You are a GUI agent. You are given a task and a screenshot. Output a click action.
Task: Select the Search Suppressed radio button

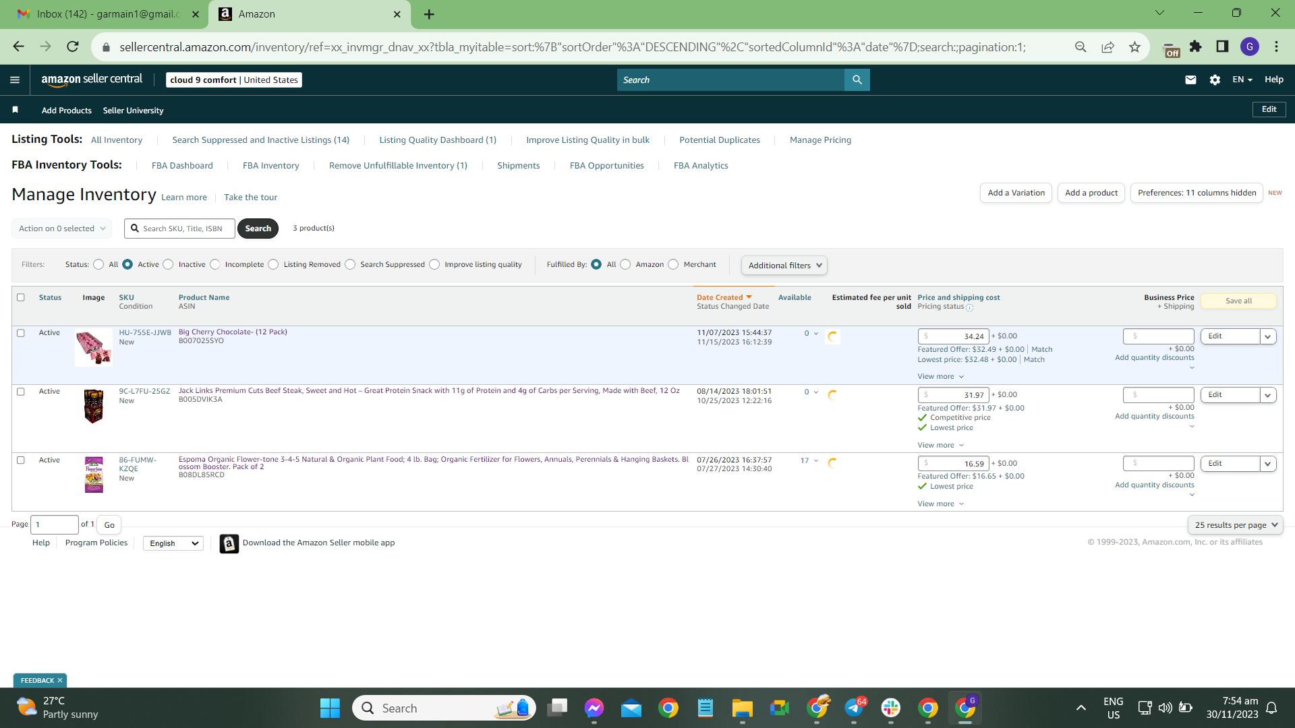click(x=350, y=264)
